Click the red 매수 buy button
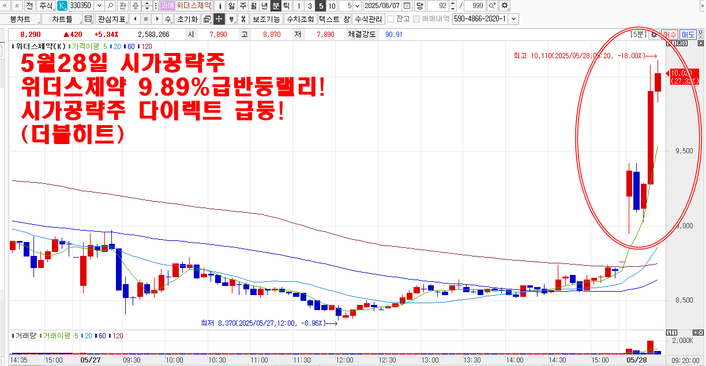This screenshot has width=706, height=366. (x=669, y=35)
